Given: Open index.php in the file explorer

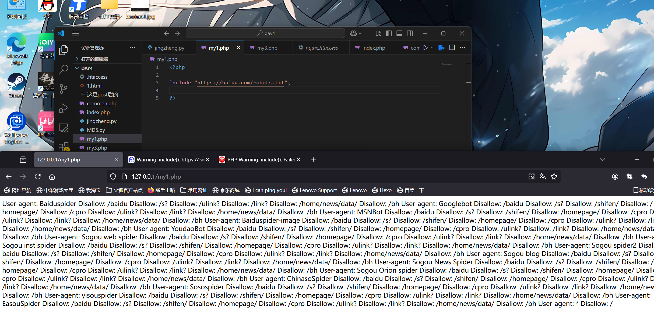Looking at the screenshot, I should pos(98,112).
